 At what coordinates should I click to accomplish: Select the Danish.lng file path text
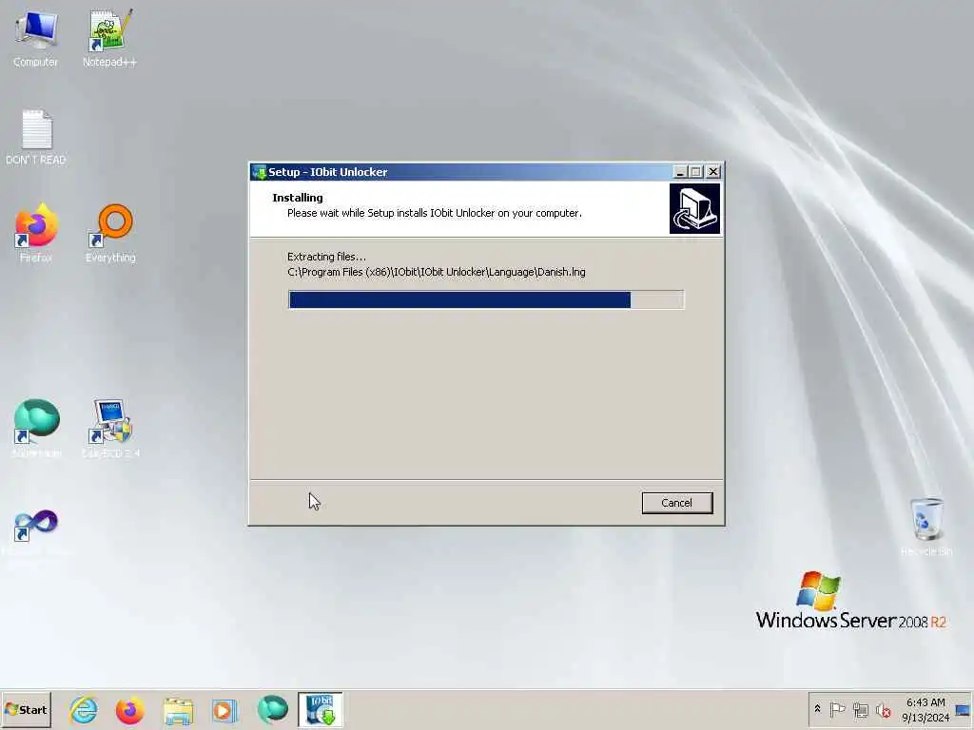[436, 272]
